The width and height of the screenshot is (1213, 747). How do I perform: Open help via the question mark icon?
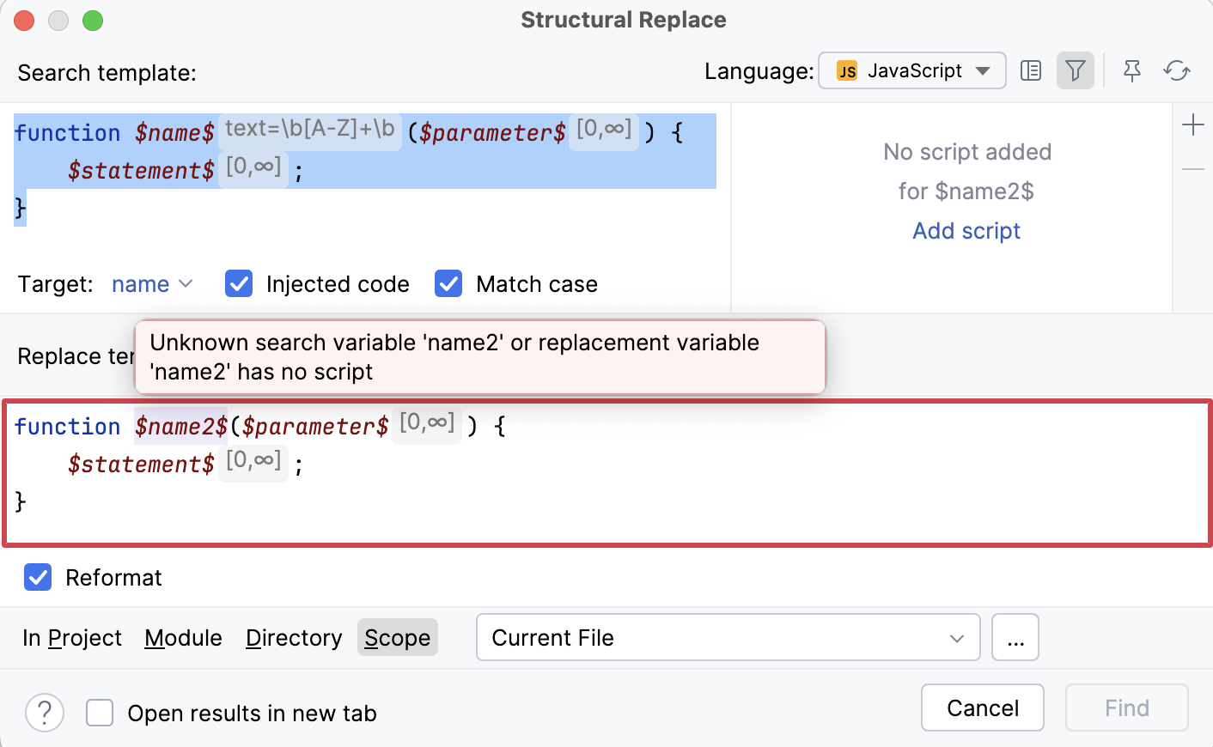(x=44, y=712)
